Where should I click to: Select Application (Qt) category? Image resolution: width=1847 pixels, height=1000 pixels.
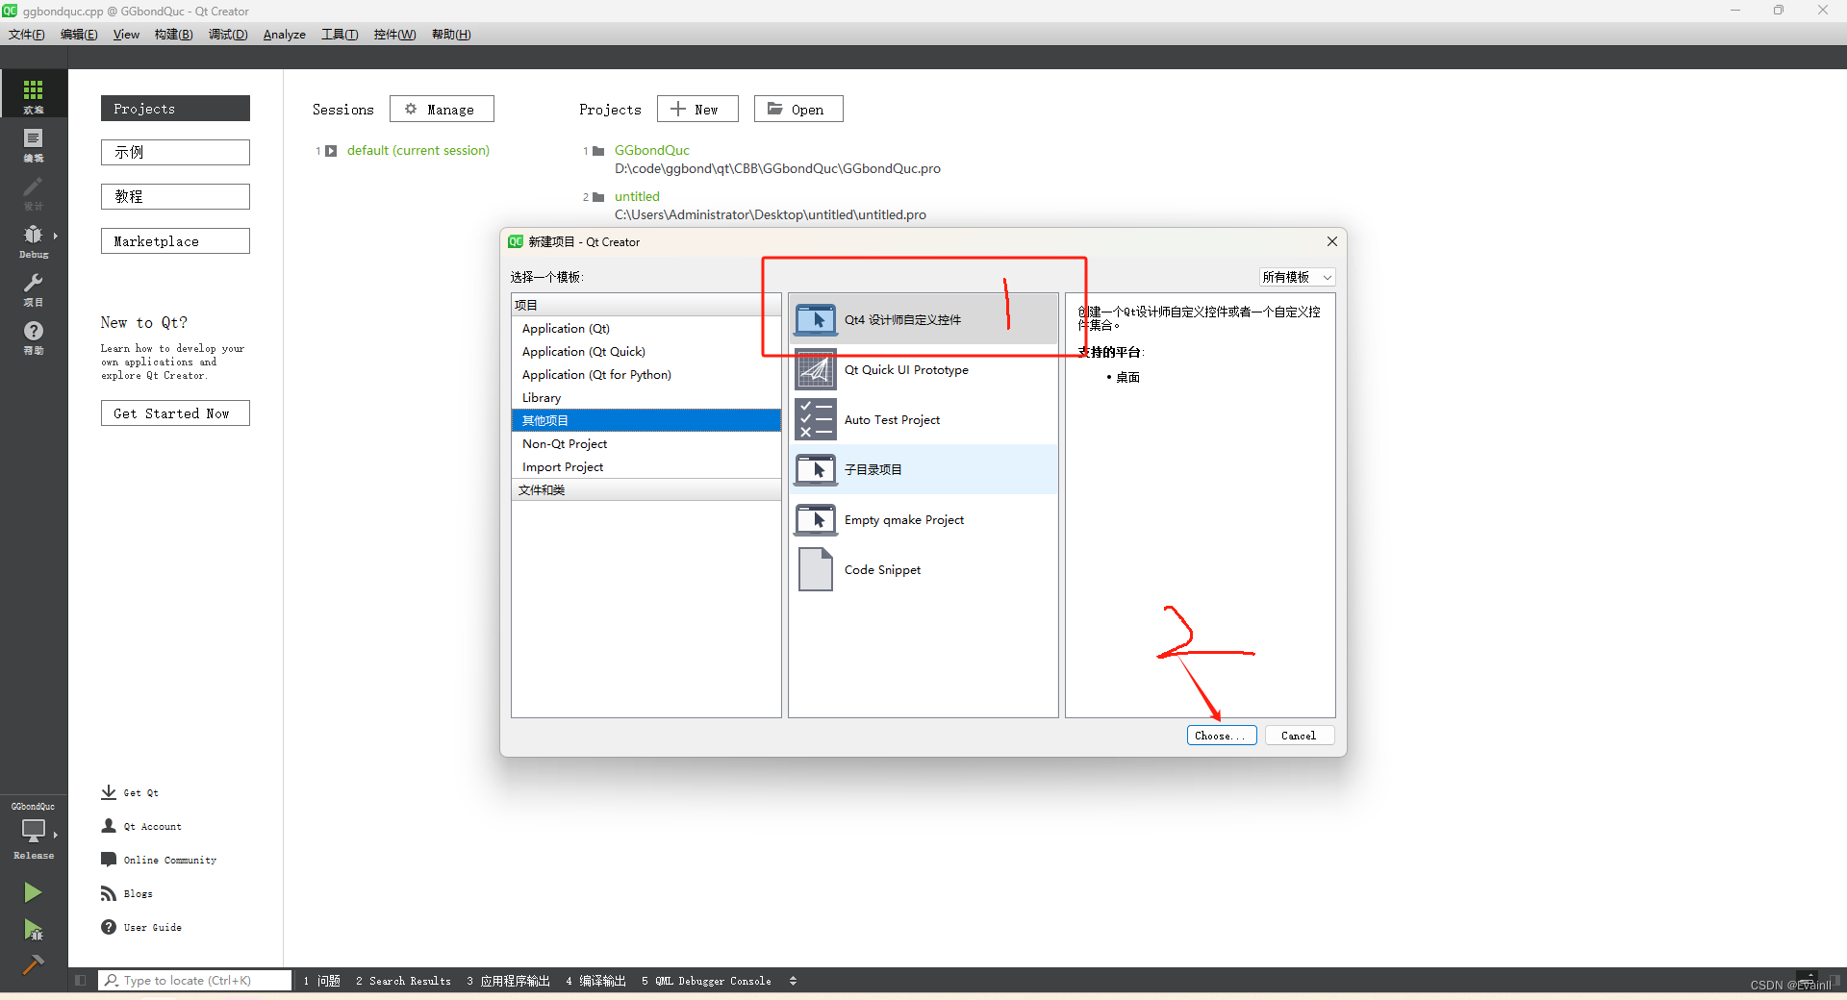[646, 329]
